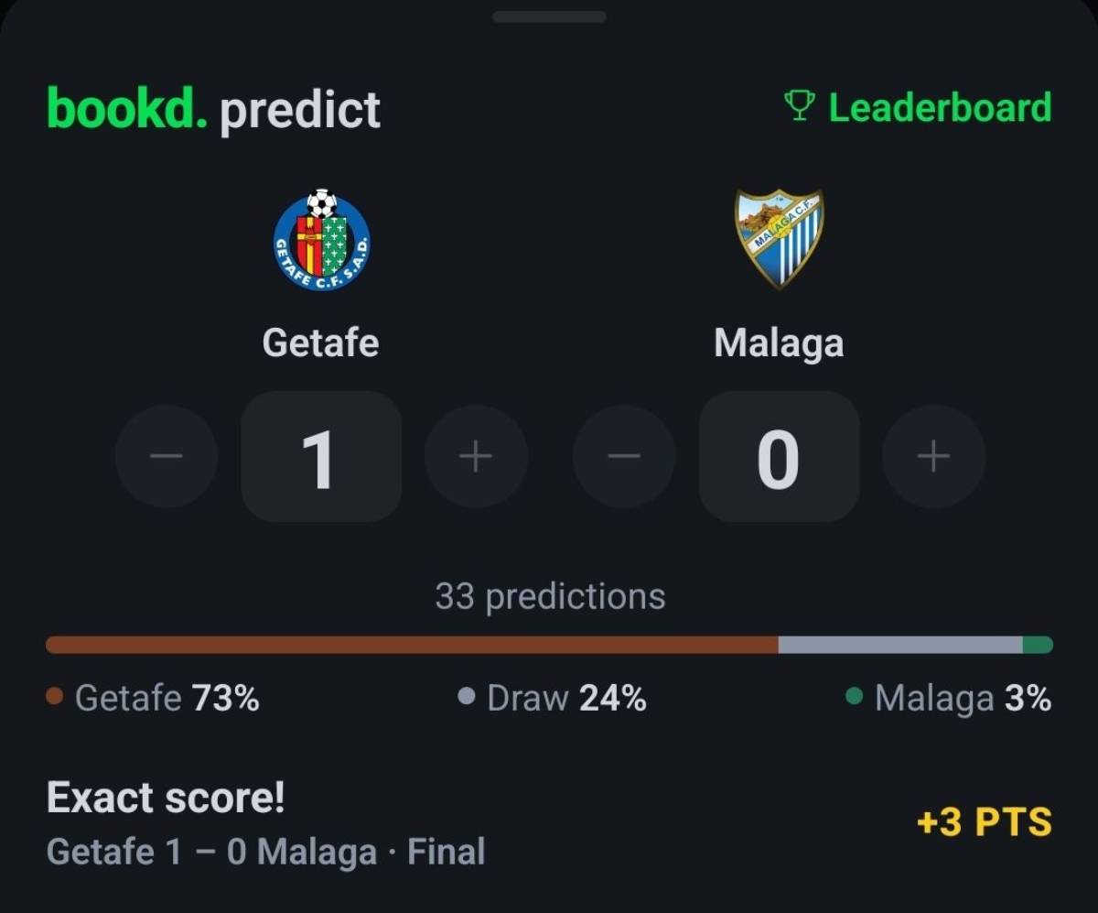The height and width of the screenshot is (913, 1098).
Task: Tap the sheet drag handle at top
Action: pos(549,16)
